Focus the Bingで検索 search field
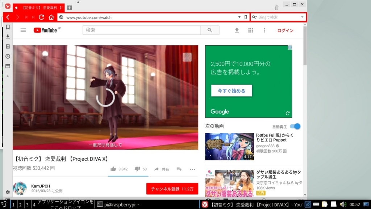Image resolution: width=371 pixels, height=209 pixels. (278, 17)
